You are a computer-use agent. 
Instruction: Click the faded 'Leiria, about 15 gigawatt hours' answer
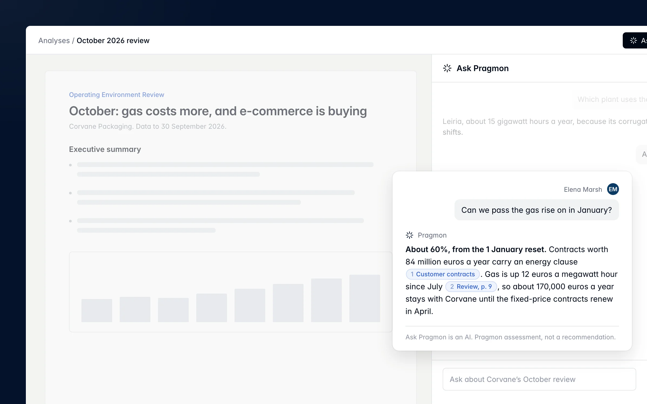[545, 127]
